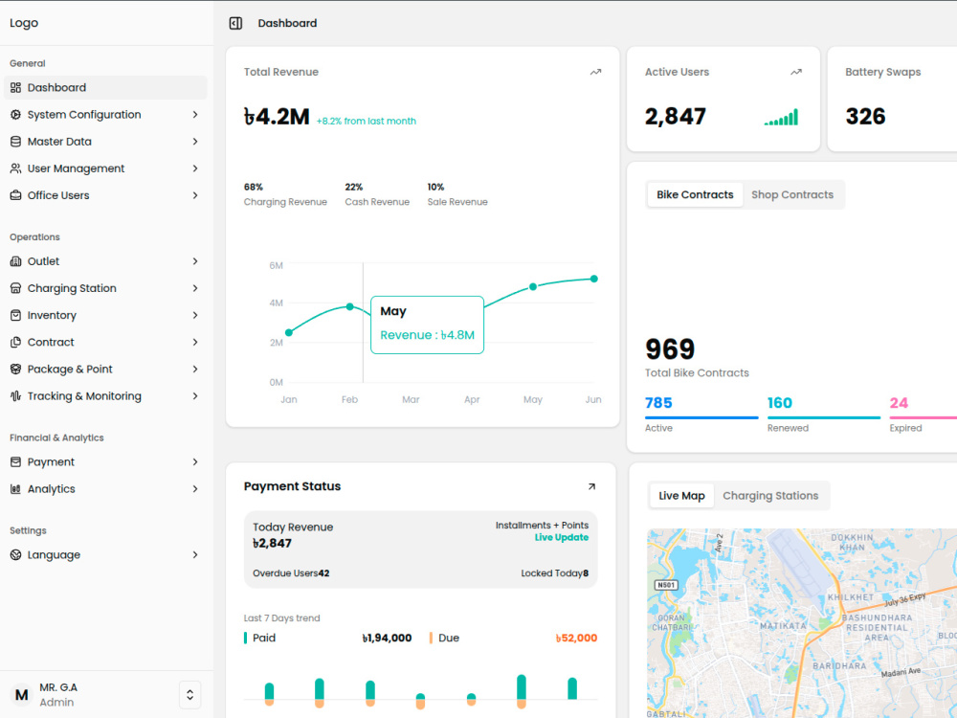Expand the Package & Point chevron
The image size is (957, 718).
195,369
